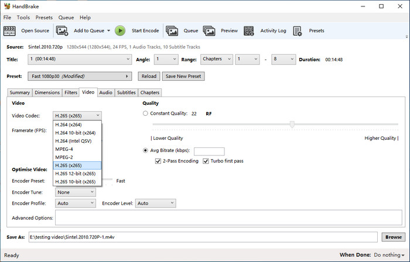This screenshot has width=410, height=262.
Task: Open the Help menu
Action: (85, 18)
